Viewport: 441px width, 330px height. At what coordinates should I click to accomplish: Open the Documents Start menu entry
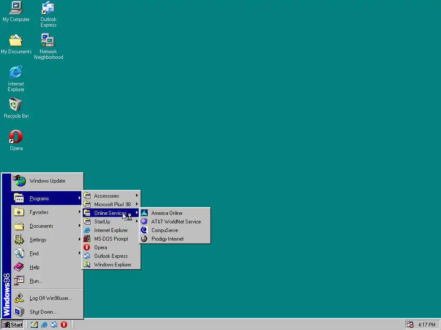[47, 226]
